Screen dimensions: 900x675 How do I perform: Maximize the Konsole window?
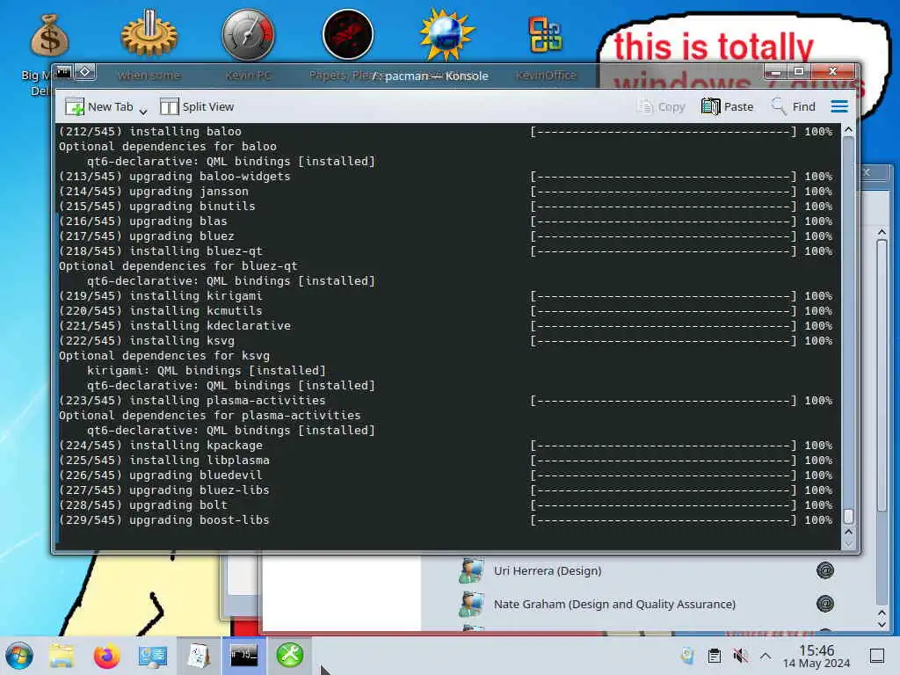coord(798,72)
